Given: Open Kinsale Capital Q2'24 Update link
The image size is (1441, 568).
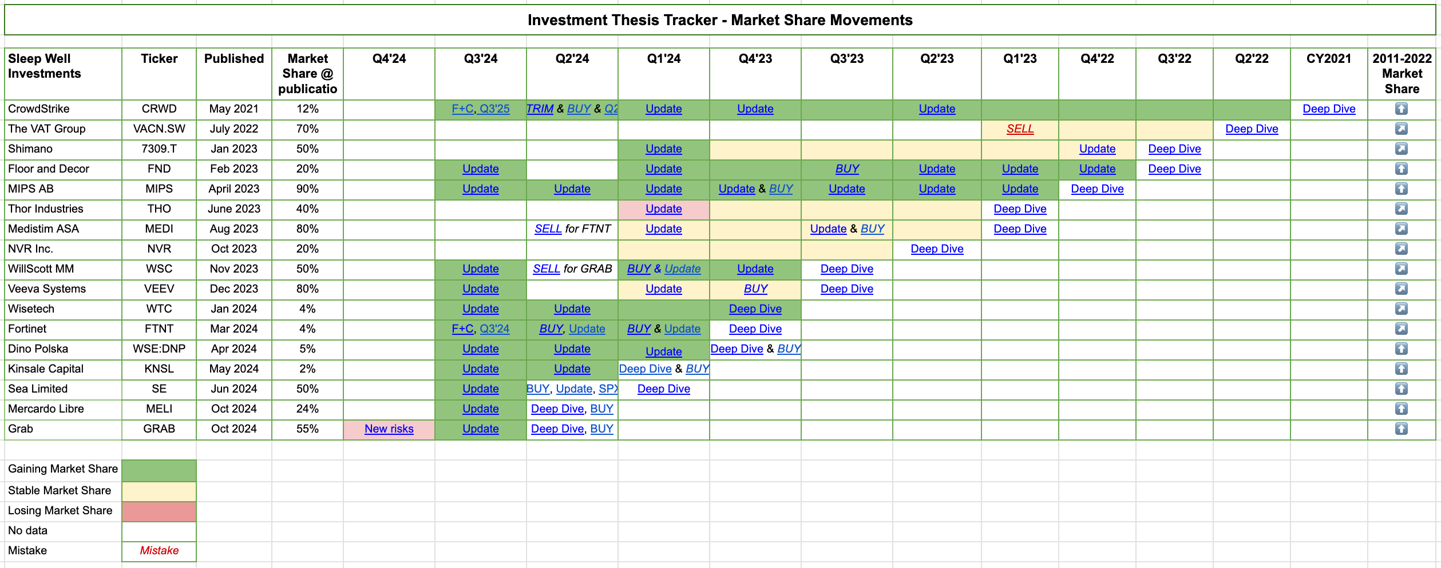Looking at the screenshot, I should click(x=572, y=369).
